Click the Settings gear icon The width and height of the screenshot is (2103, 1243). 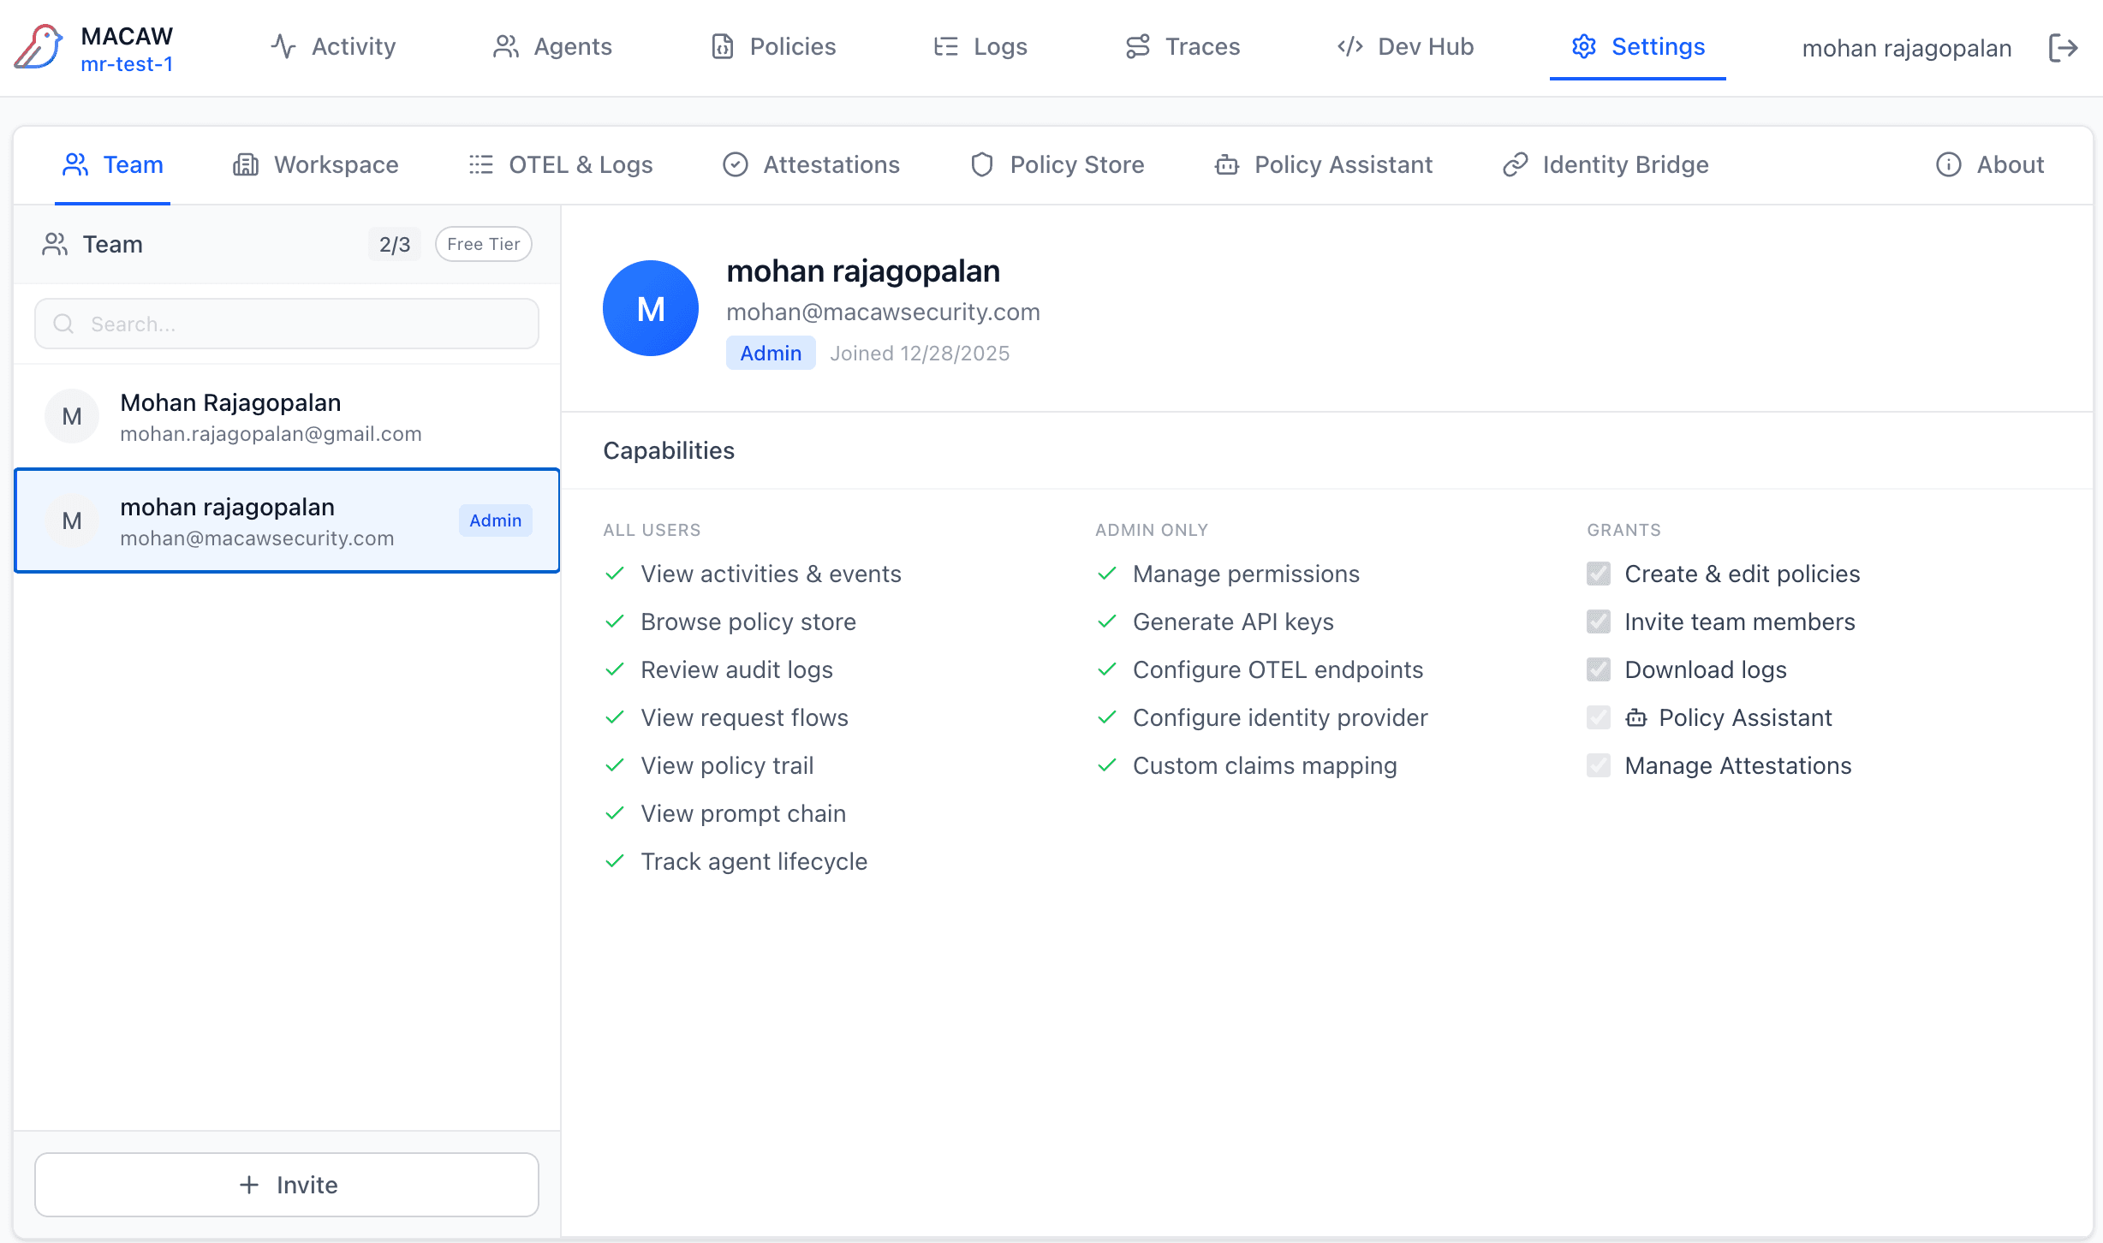[x=1583, y=47]
